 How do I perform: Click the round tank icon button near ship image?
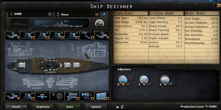99,23
